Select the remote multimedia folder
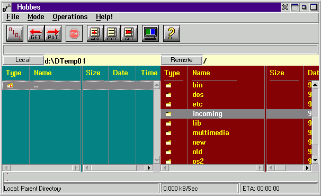This screenshot has width=321, height=196. [211, 133]
